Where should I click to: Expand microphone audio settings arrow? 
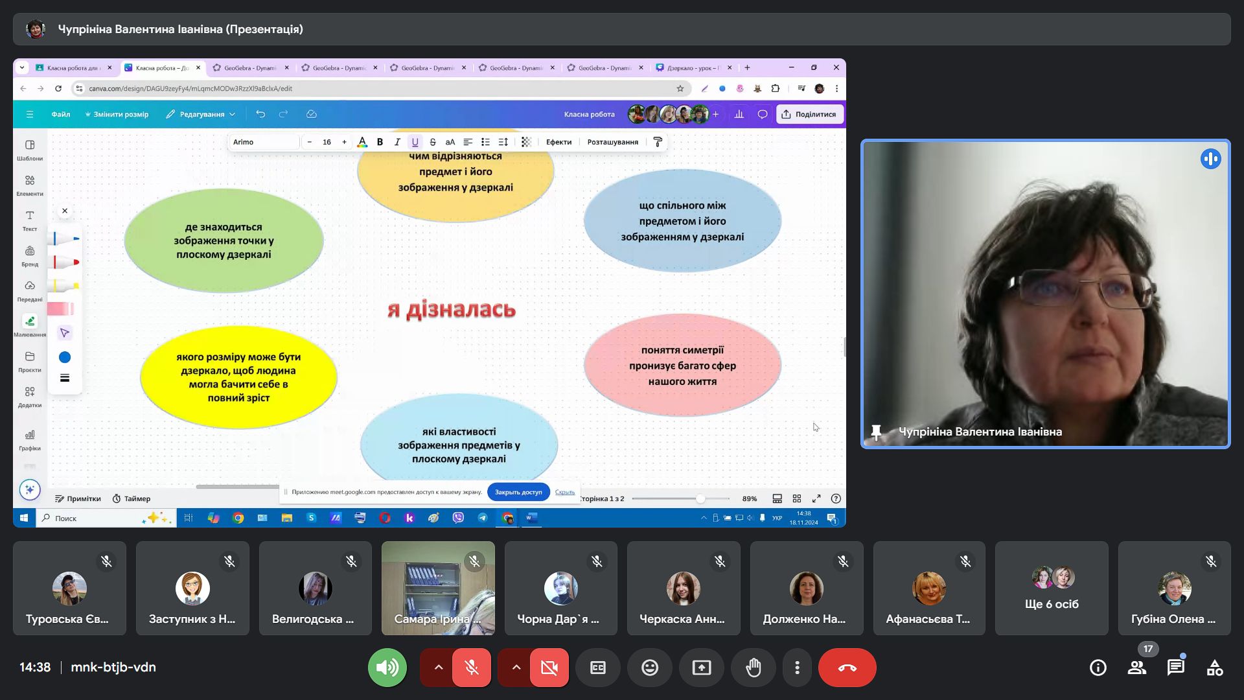438,668
